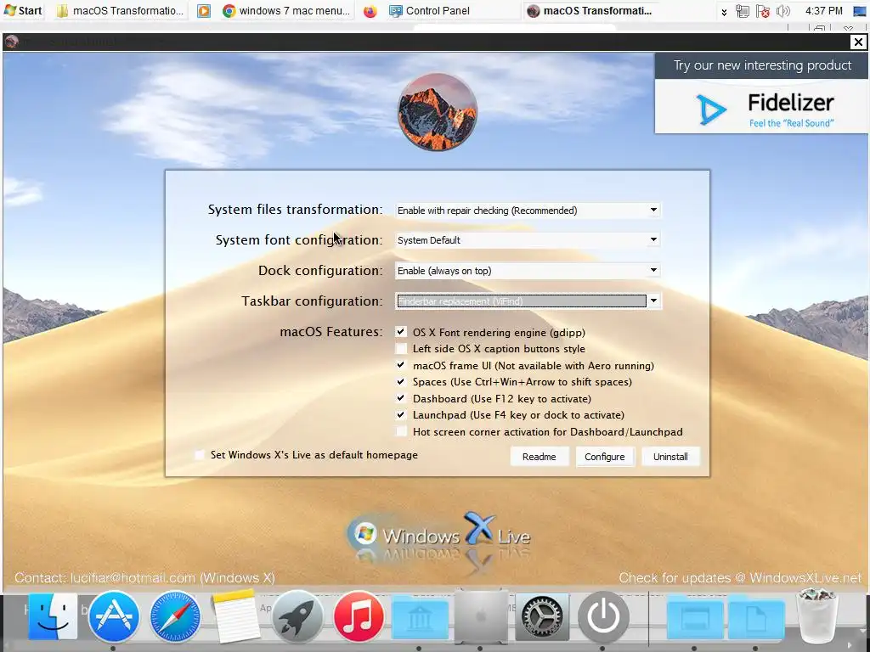Click the macOS Sierra mountain logo
This screenshot has width=870, height=652.
pyautogui.click(x=438, y=112)
